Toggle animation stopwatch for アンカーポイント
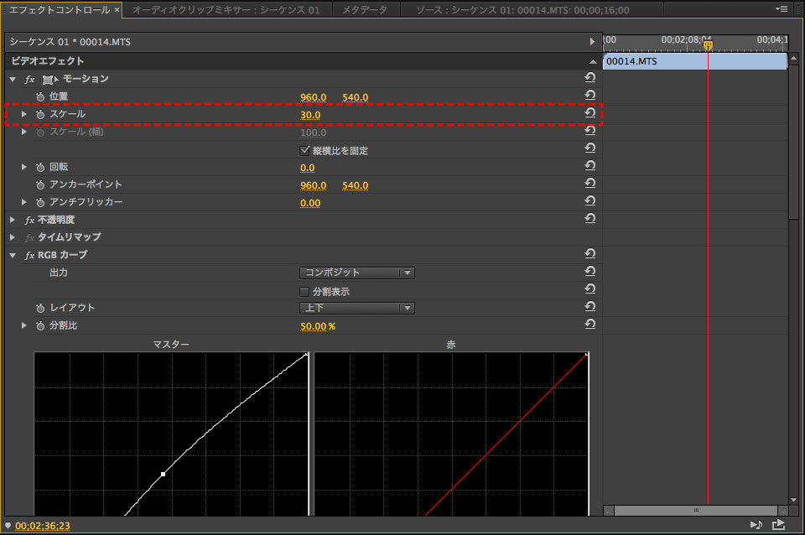Viewport: 805px width, 535px height. pos(40,184)
